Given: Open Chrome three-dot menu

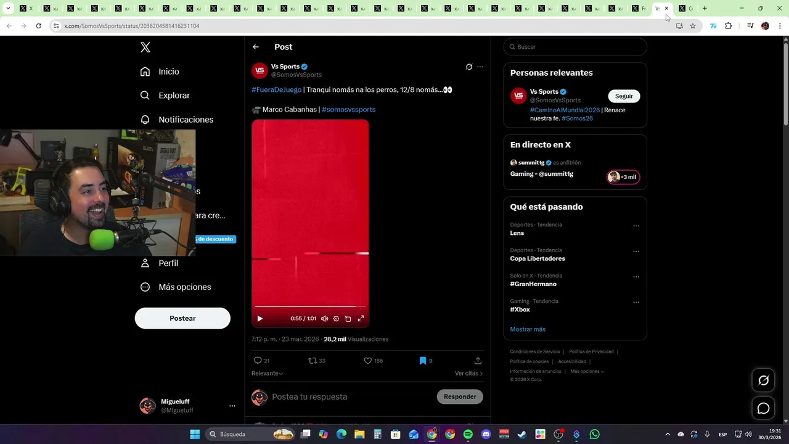Looking at the screenshot, I should click(780, 26).
